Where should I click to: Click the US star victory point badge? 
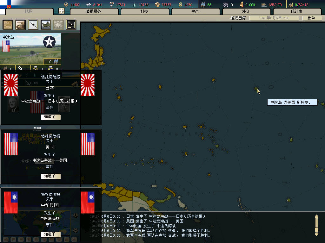point(49,42)
